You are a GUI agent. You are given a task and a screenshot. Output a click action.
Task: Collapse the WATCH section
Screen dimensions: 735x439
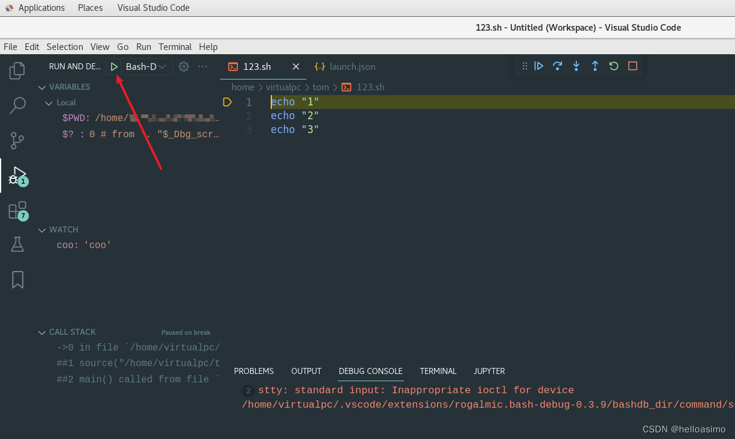point(42,230)
